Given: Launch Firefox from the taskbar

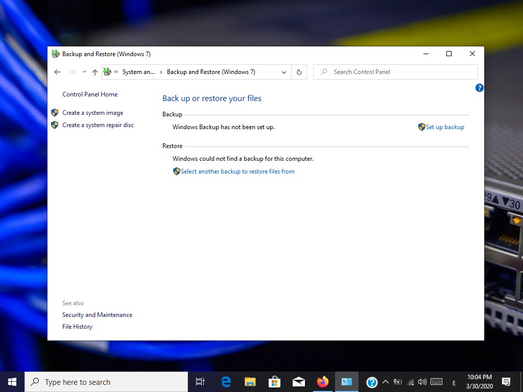Looking at the screenshot, I should pyautogui.click(x=323, y=382).
